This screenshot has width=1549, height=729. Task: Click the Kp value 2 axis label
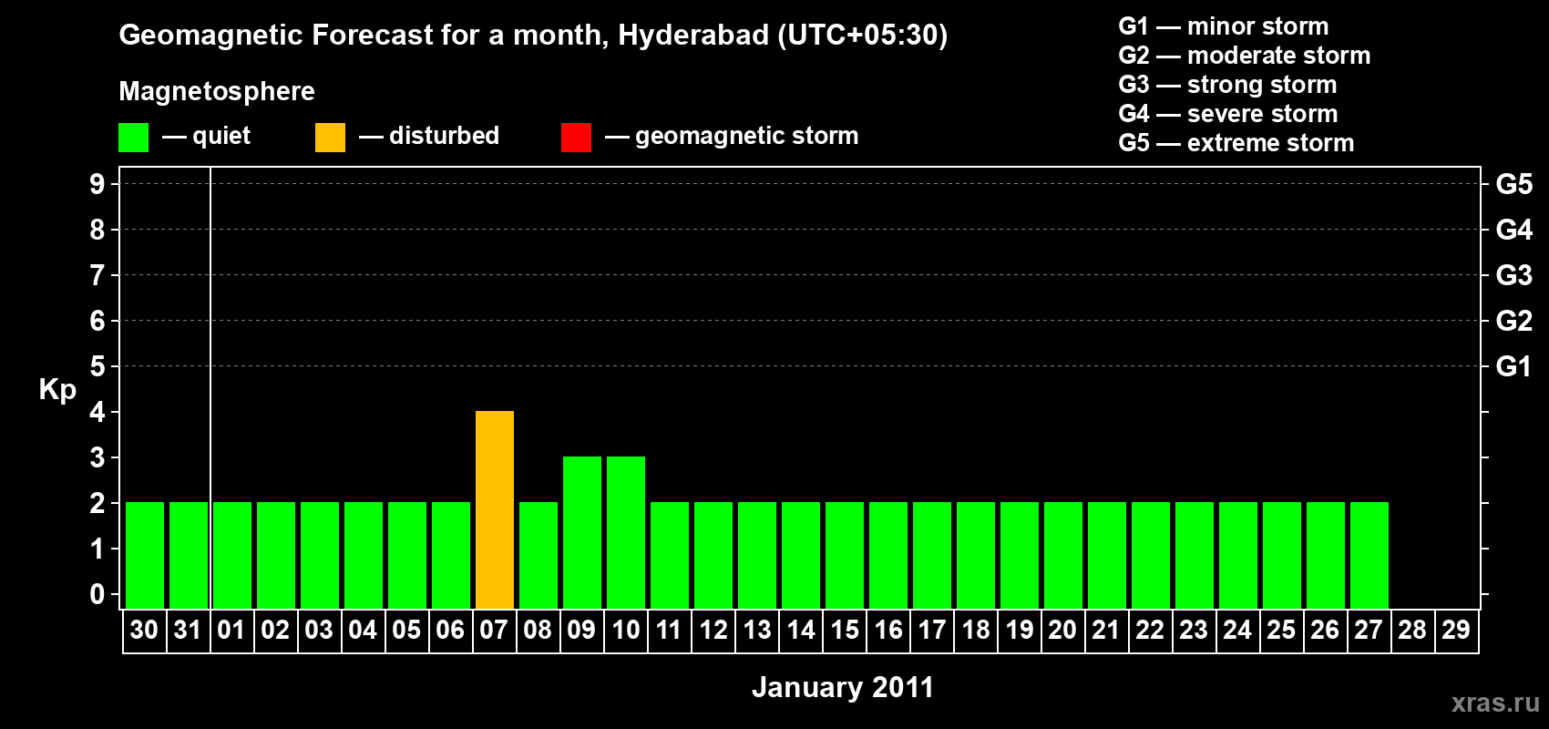click(97, 503)
